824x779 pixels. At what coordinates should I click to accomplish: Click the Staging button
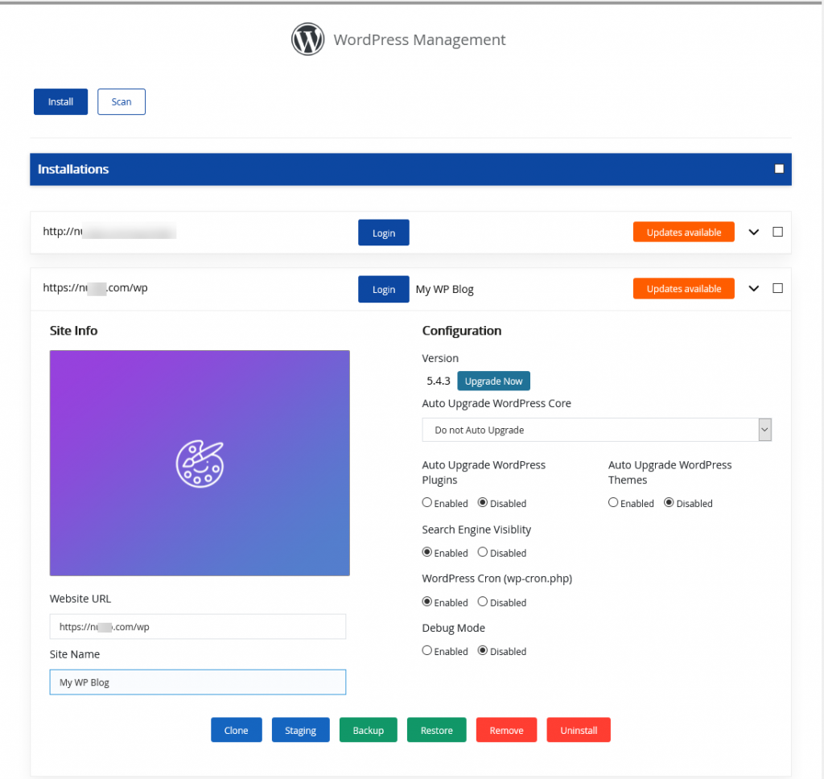(301, 730)
